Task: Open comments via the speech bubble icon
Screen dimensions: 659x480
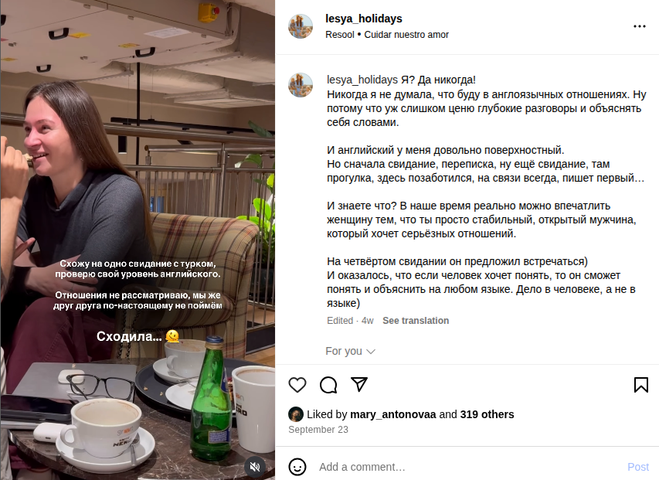Action: [x=328, y=385]
